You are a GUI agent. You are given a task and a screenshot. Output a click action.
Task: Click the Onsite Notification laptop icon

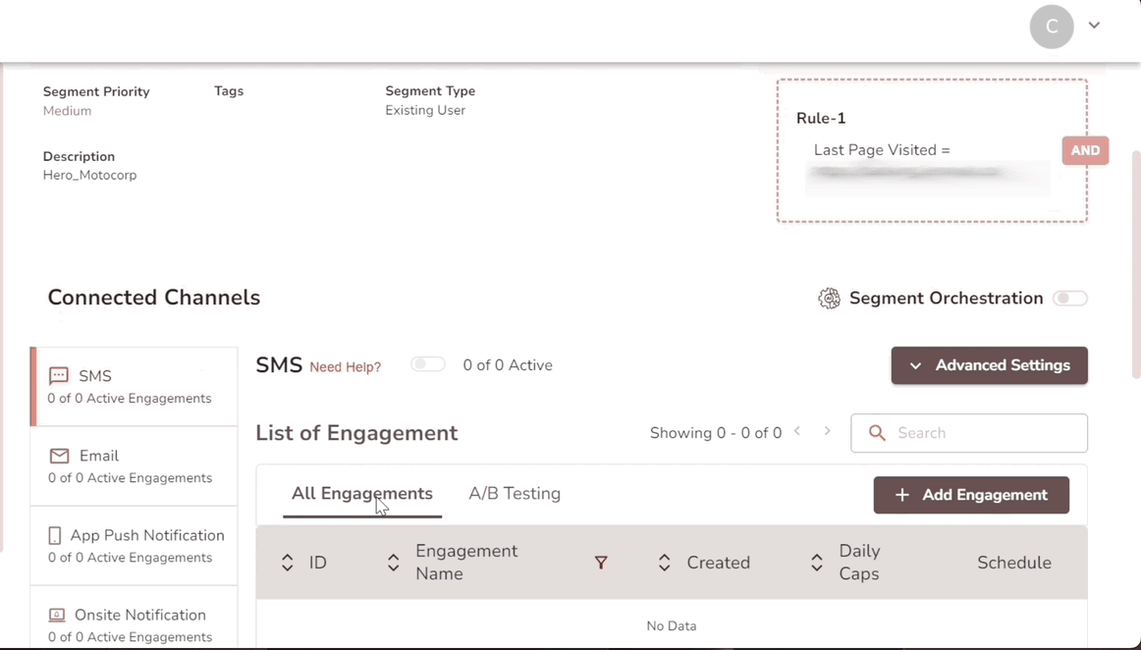coord(57,615)
